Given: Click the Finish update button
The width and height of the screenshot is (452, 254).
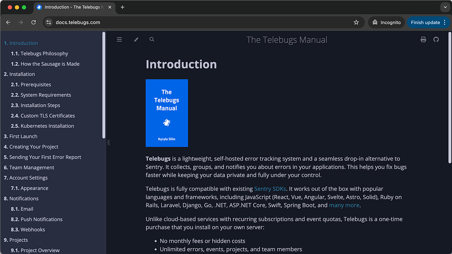Looking at the screenshot, I should click(425, 23).
